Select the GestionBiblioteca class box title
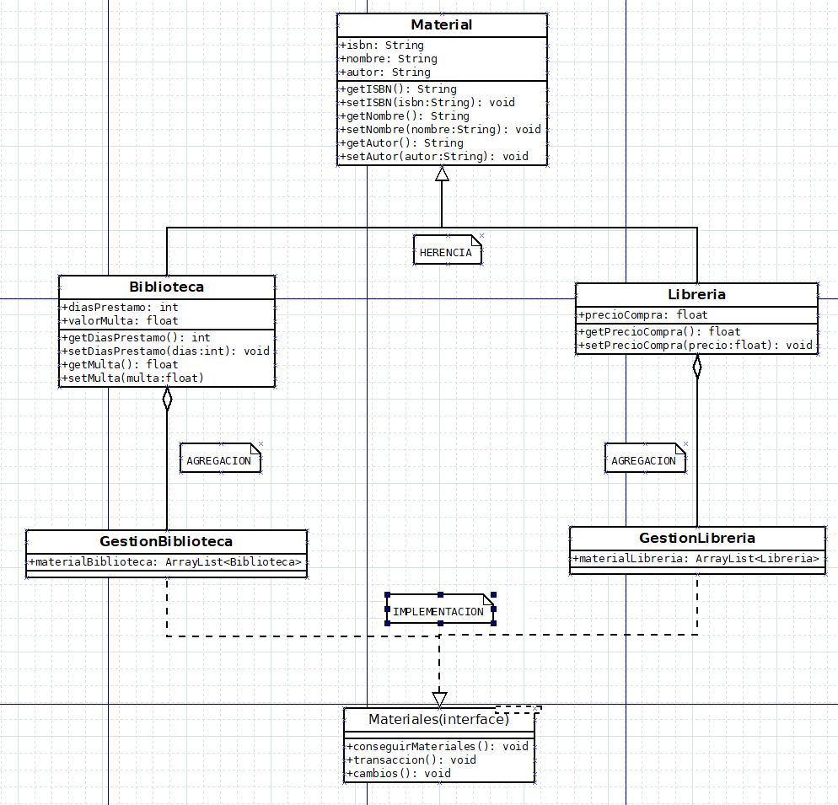838x805 pixels. [166, 541]
